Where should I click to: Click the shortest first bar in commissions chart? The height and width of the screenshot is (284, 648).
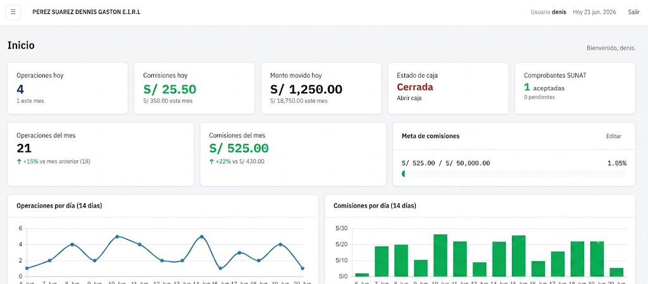(x=362, y=275)
